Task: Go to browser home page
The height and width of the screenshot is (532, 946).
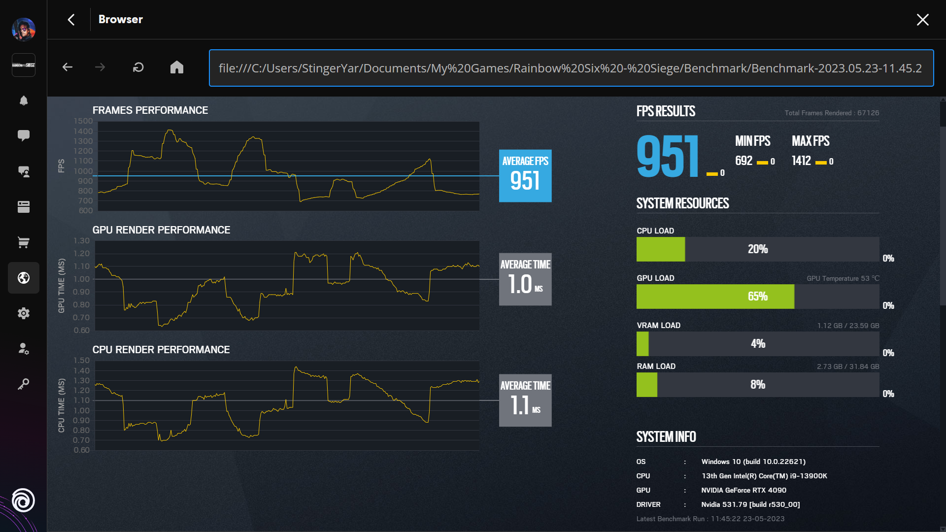Action: (177, 67)
